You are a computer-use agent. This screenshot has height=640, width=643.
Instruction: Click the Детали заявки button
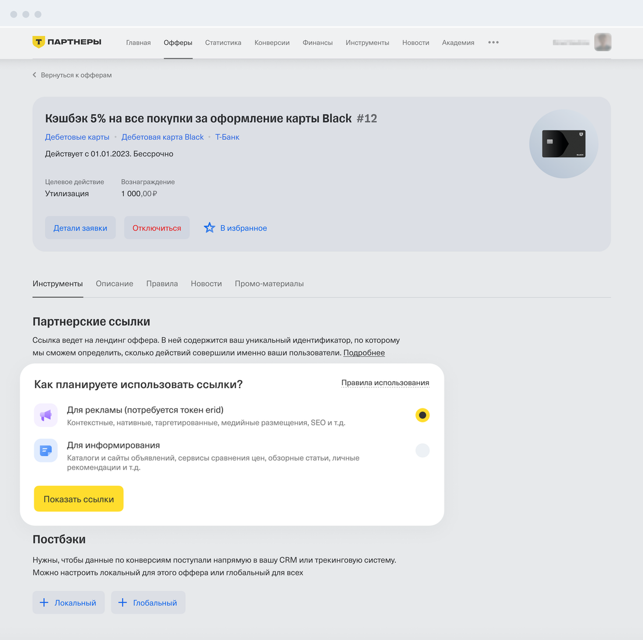coord(80,228)
